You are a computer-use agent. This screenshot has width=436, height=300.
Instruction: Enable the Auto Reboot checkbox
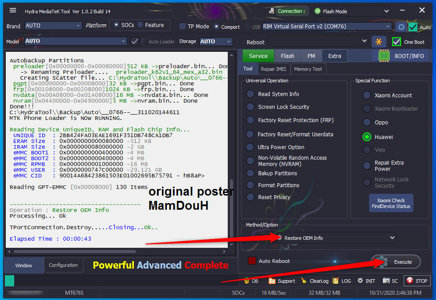[252, 261]
